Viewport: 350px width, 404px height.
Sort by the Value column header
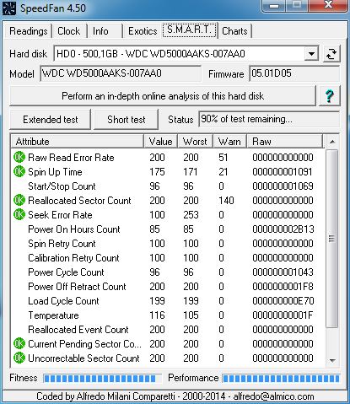[160, 141]
